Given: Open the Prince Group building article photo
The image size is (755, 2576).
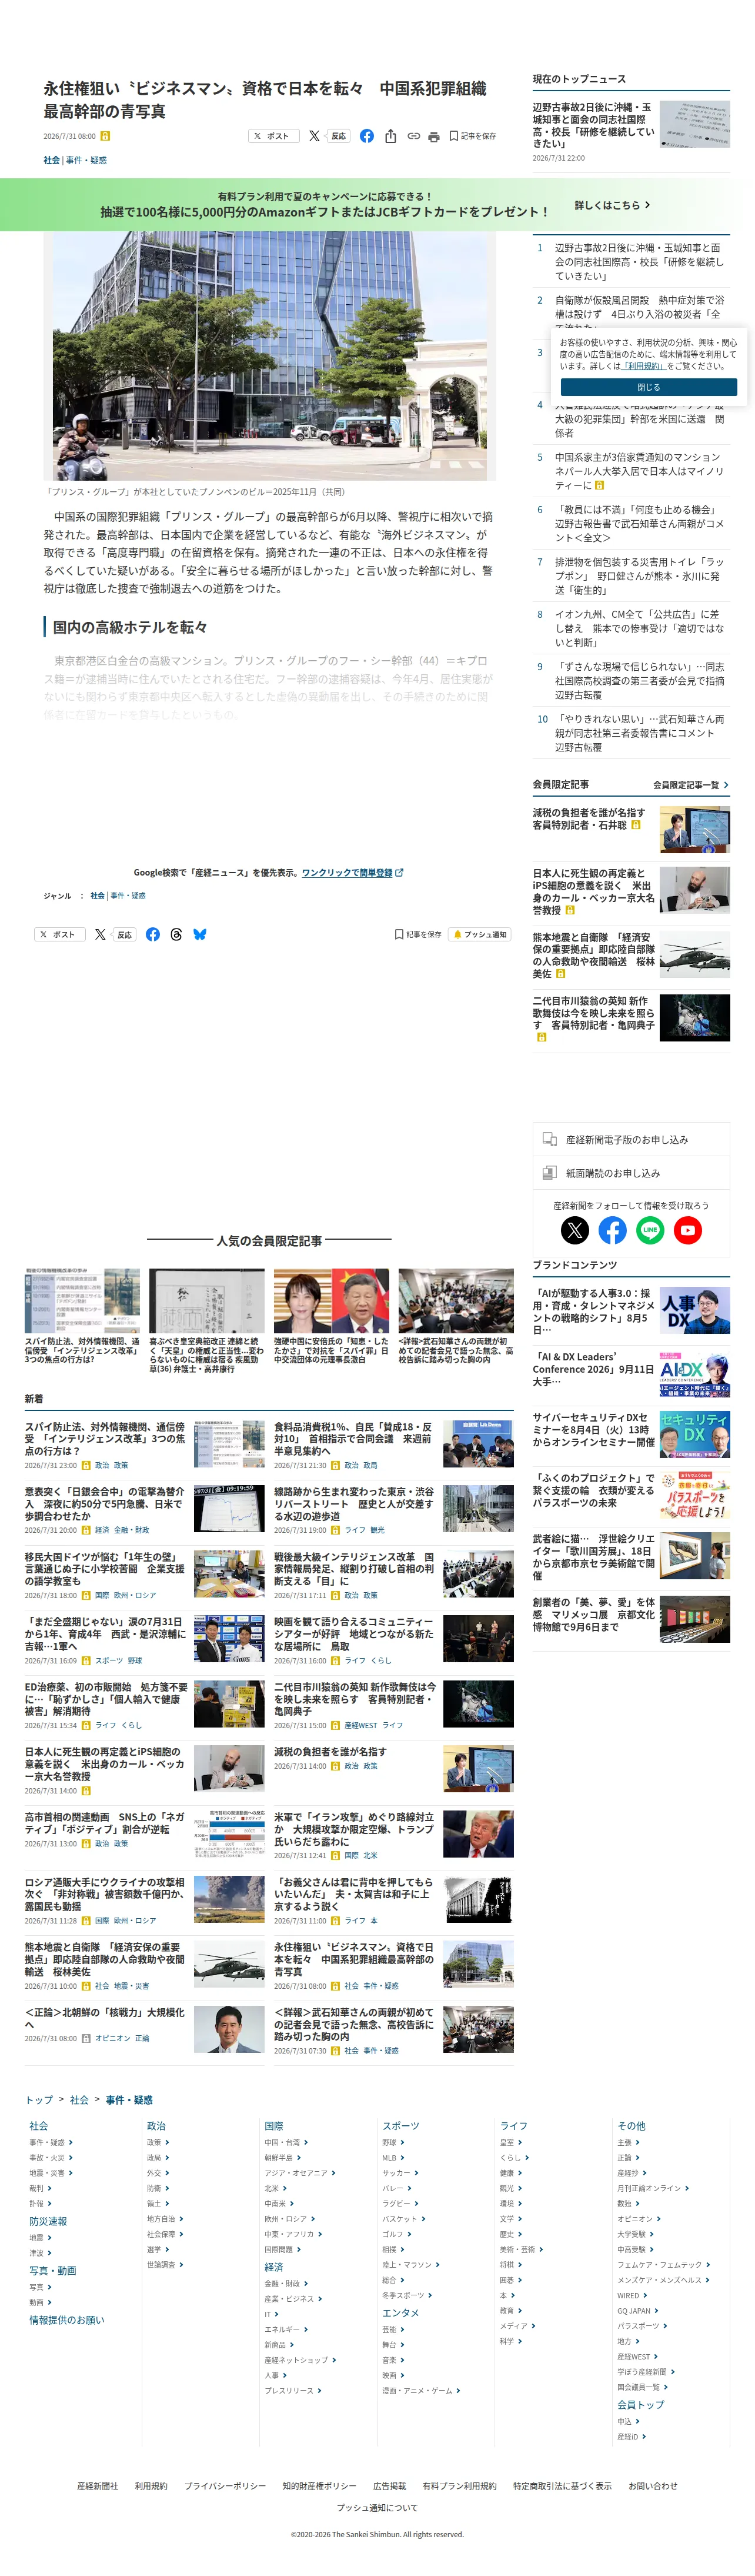Looking at the screenshot, I should [x=270, y=357].
